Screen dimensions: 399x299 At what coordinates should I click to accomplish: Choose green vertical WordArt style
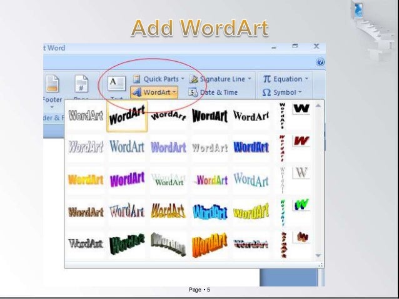282,213
